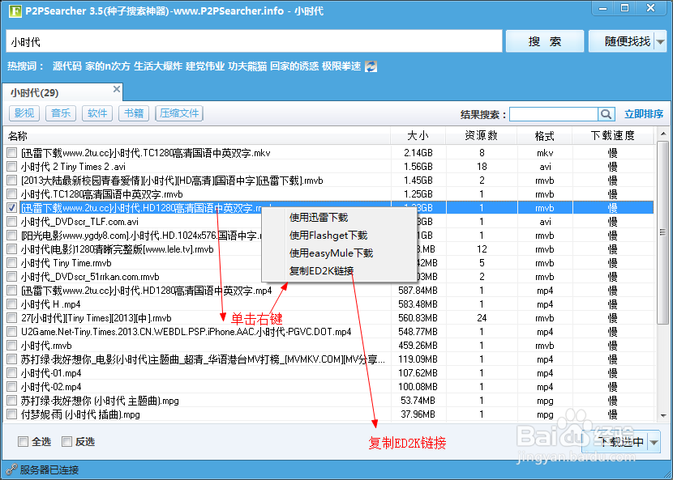Click hot keyword 回家的诱惑
The width and height of the screenshot is (673, 480).
click(294, 66)
